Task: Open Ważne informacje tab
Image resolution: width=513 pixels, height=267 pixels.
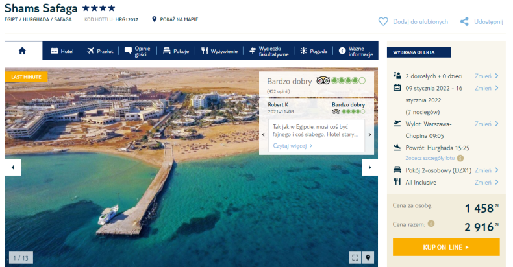Action: point(356,51)
